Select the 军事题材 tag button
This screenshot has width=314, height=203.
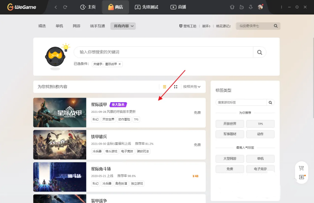tap(230, 134)
